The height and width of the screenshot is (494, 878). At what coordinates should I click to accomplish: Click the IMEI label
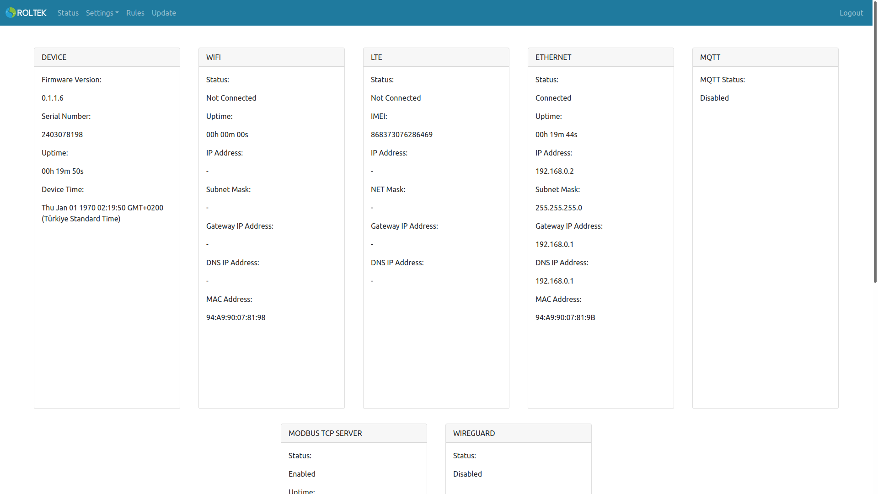[x=379, y=116]
